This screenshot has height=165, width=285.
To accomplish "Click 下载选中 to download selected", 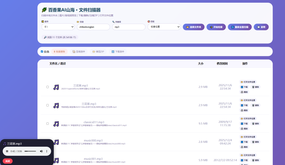I will point(118,52).
